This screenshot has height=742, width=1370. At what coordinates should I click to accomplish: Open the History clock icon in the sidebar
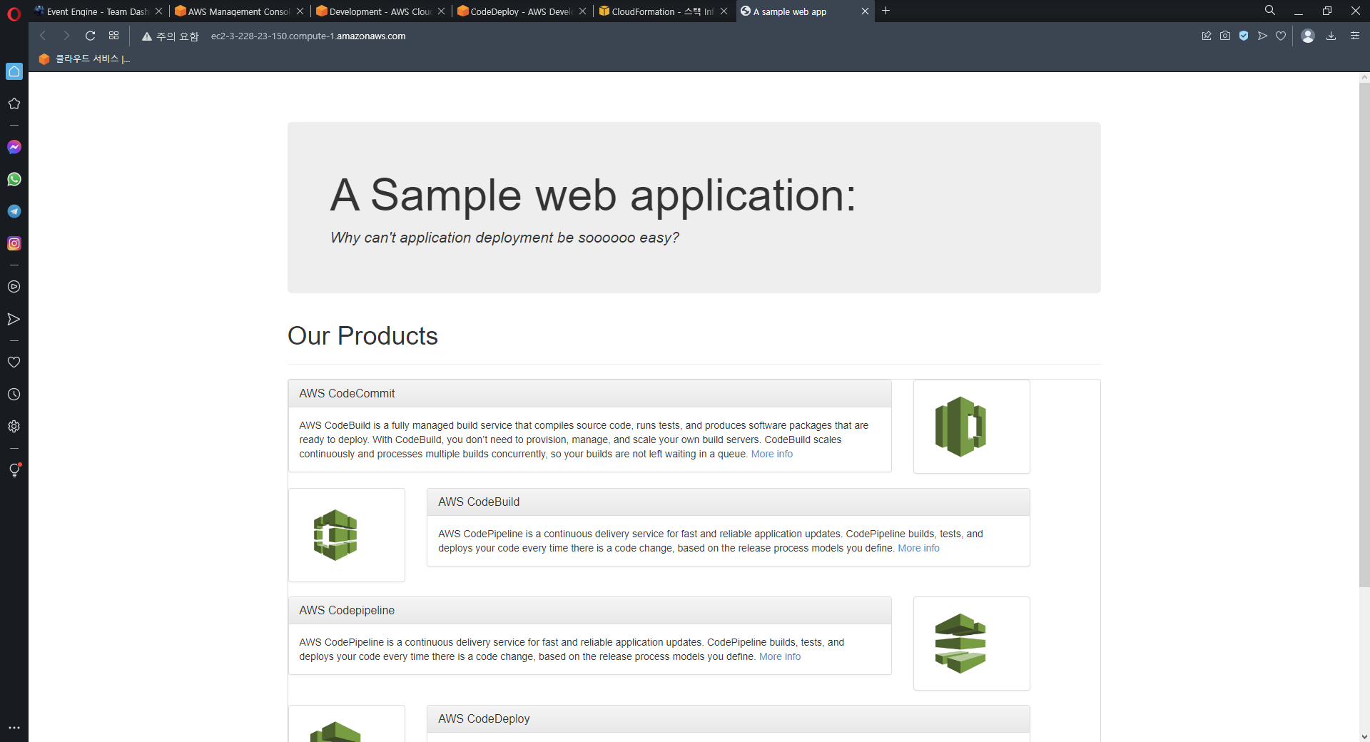pos(14,394)
